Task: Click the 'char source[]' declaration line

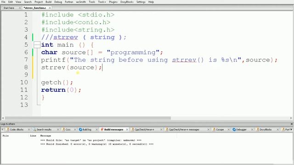Action: click(x=102, y=52)
